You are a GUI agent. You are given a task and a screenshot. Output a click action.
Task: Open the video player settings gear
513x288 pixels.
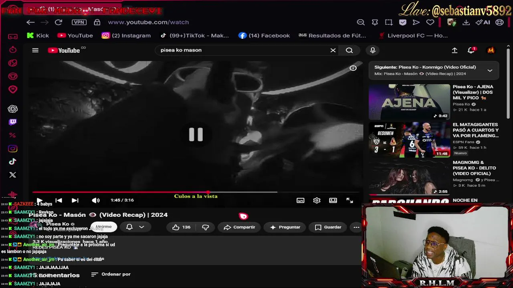(x=317, y=200)
